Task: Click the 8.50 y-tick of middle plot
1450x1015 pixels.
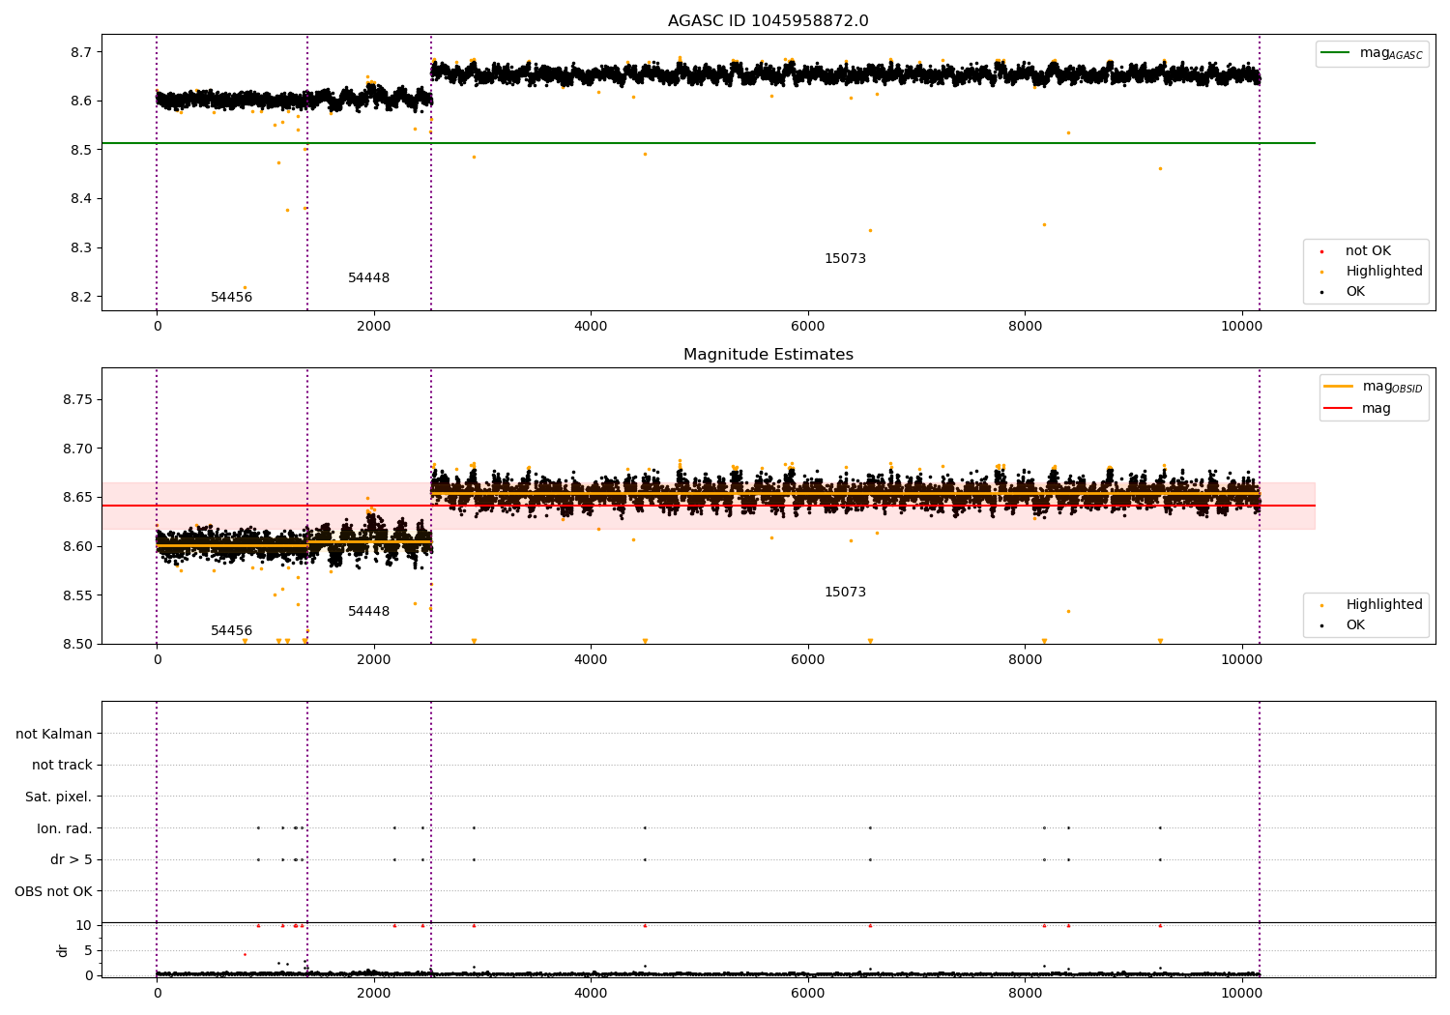Action: [78, 645]
